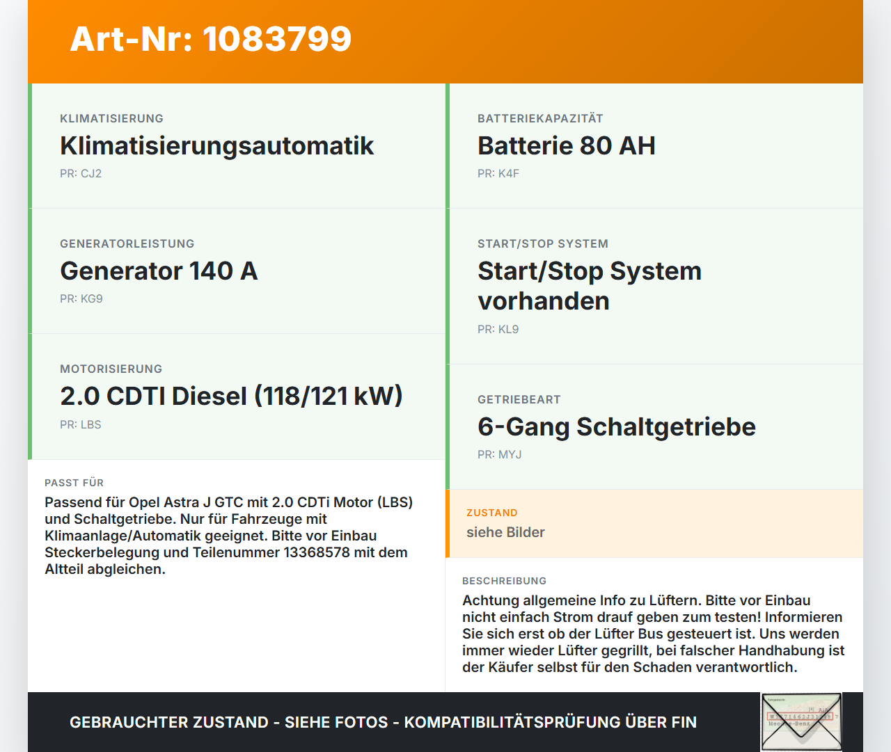Click the 'GENERATORLEISTUNG' label
The height and width of the screenshot is (752, 891).
pyautogui.click(x=127, y=243)
